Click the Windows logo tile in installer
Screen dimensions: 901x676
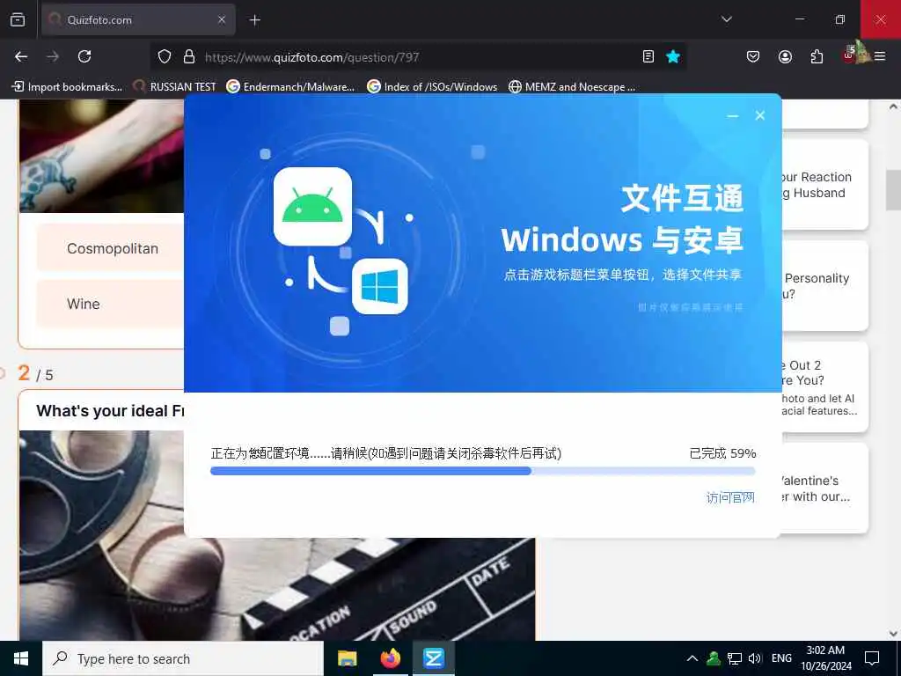[380, 286]
